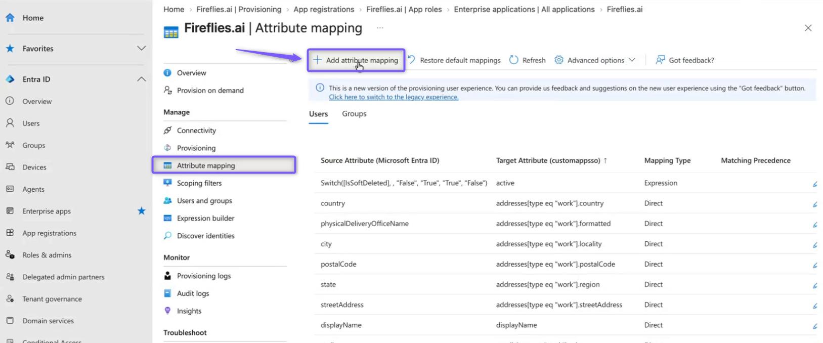823x343 pixels.
Task: Click the Roles & admins icon
Action: (10, 255)
